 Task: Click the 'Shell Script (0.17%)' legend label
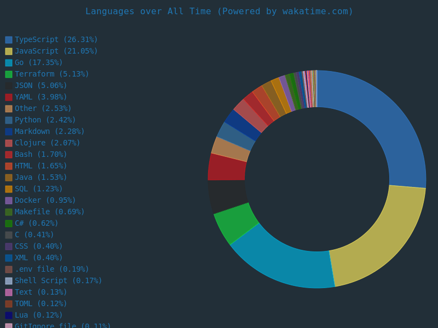(x=59, y=280)
